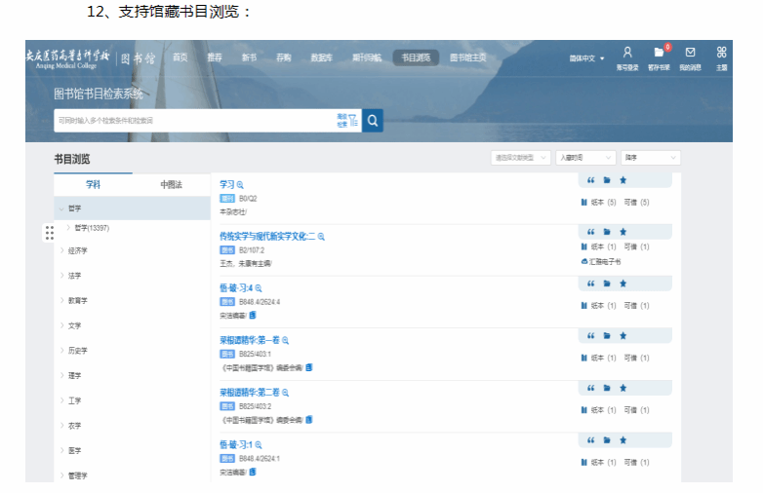Open the book title link 菜根谭精华:第二卷
The height and width of the screenshot is (493, 763).
tap(250, 392)
